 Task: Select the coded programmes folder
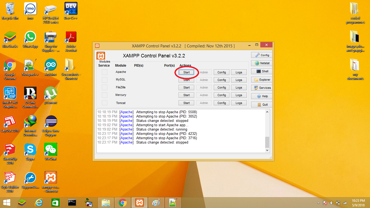[x=355, y=13]
